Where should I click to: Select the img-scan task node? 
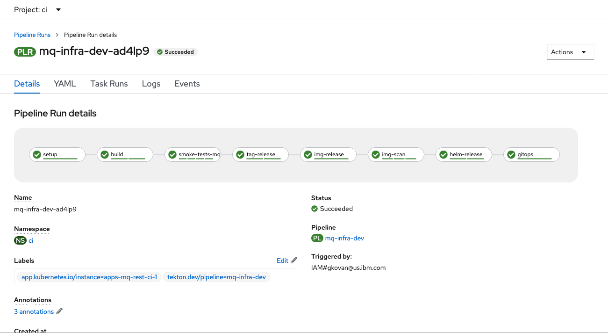(x=396, y=155)
